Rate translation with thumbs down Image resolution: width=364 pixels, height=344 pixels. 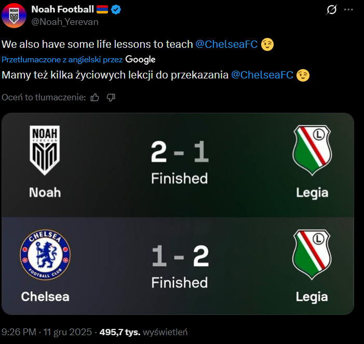point(111,97)
